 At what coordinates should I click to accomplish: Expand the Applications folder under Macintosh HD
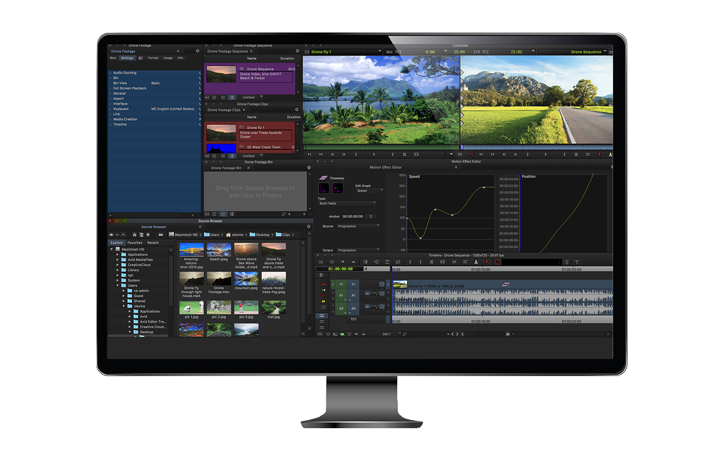click(118, 254)
